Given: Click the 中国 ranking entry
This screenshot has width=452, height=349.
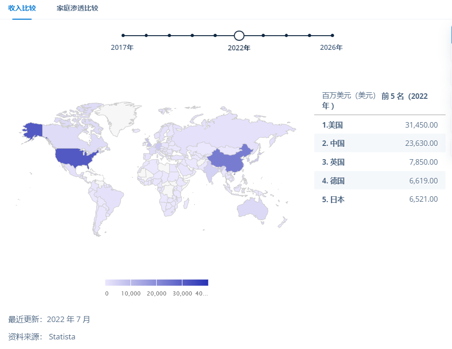Looking at the screenshot, I should click(x=379, y=143).
